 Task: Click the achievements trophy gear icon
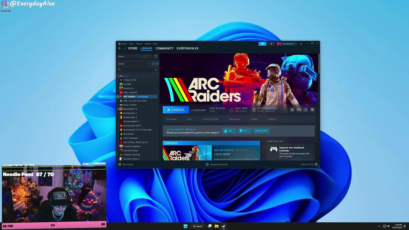coord(254,110)
